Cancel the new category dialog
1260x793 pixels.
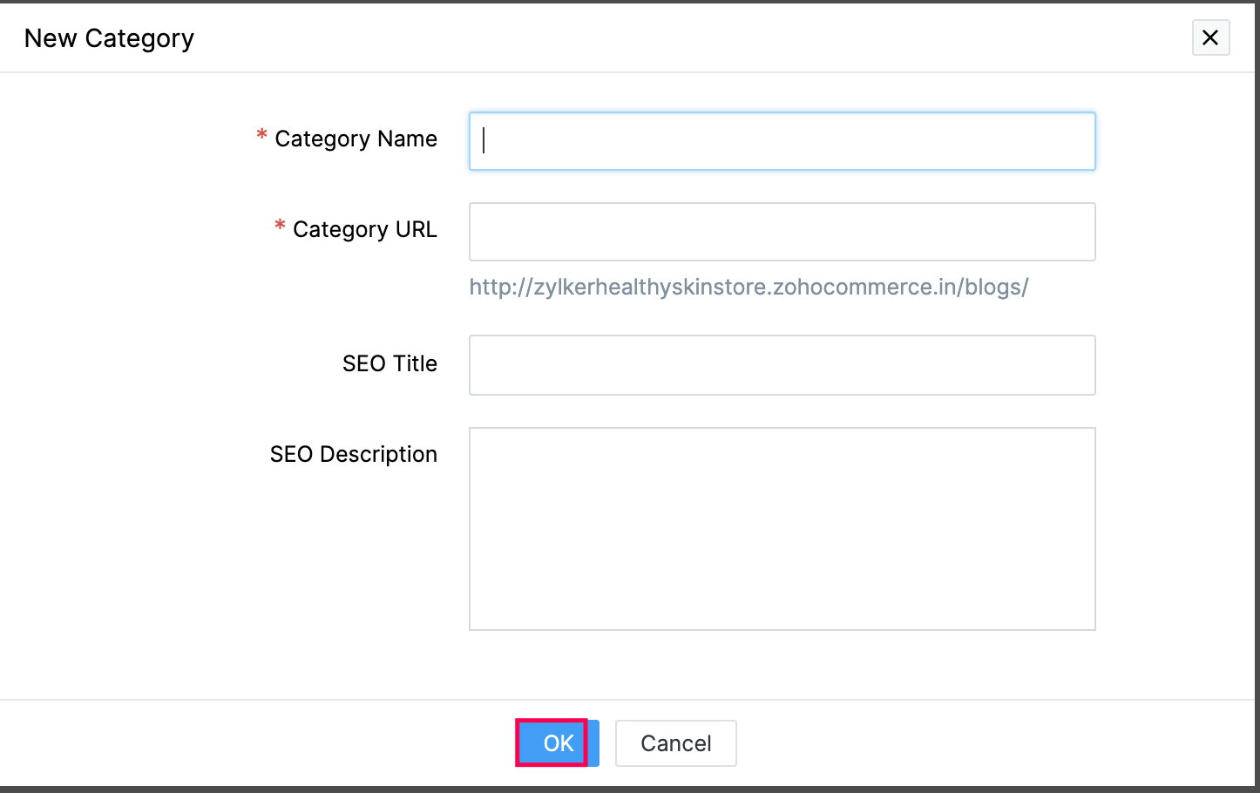(x=675, y=743)
